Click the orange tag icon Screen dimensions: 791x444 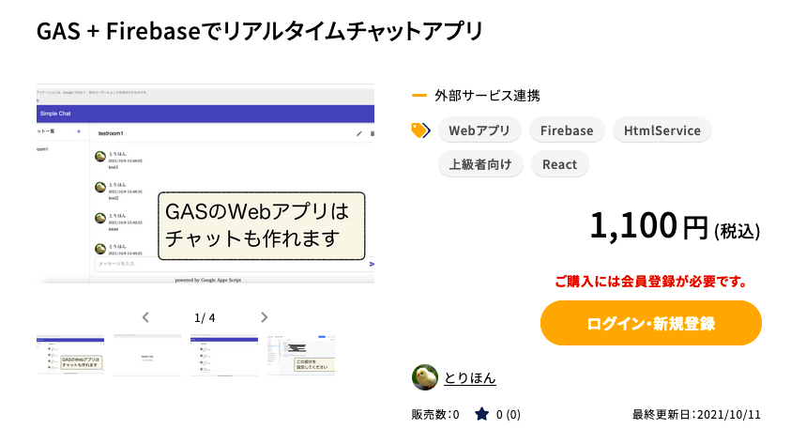point(420,130)
